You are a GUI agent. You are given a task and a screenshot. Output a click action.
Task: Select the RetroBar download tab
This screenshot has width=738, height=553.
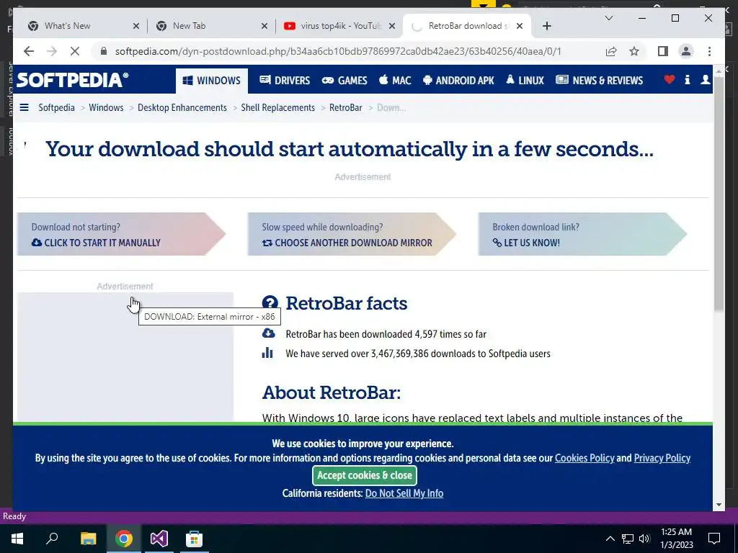click(x=466, y=26)
